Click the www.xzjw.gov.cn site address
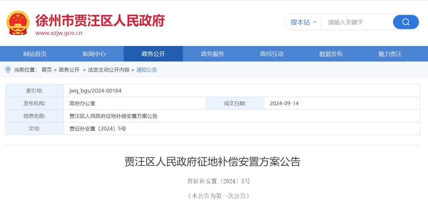Viewport: 428px width, 202px height. (59, 33)
